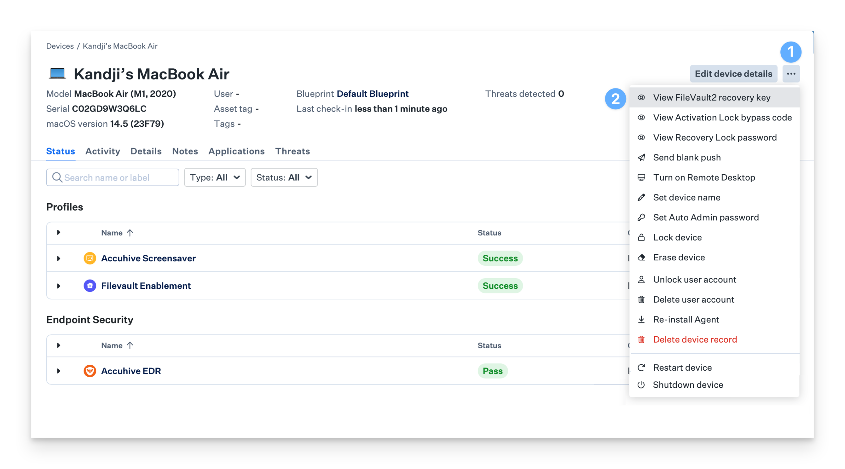This screenshot has width=845, height=469.
Task: Click the Filevault Enablement profile icon
Action: pyautogui.click(x=90, y=286)
